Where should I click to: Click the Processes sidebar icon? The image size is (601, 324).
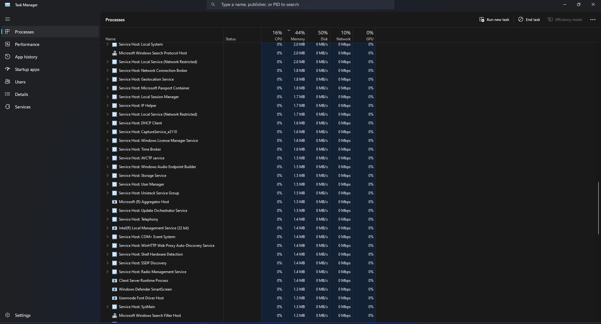8,32
